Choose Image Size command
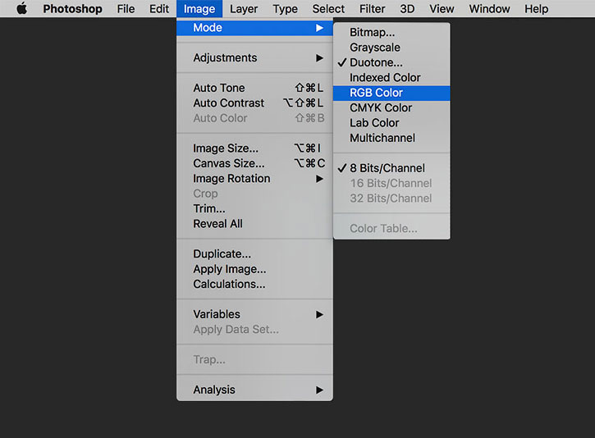Viewport: 595px width, 438px height. coord(254,148)
